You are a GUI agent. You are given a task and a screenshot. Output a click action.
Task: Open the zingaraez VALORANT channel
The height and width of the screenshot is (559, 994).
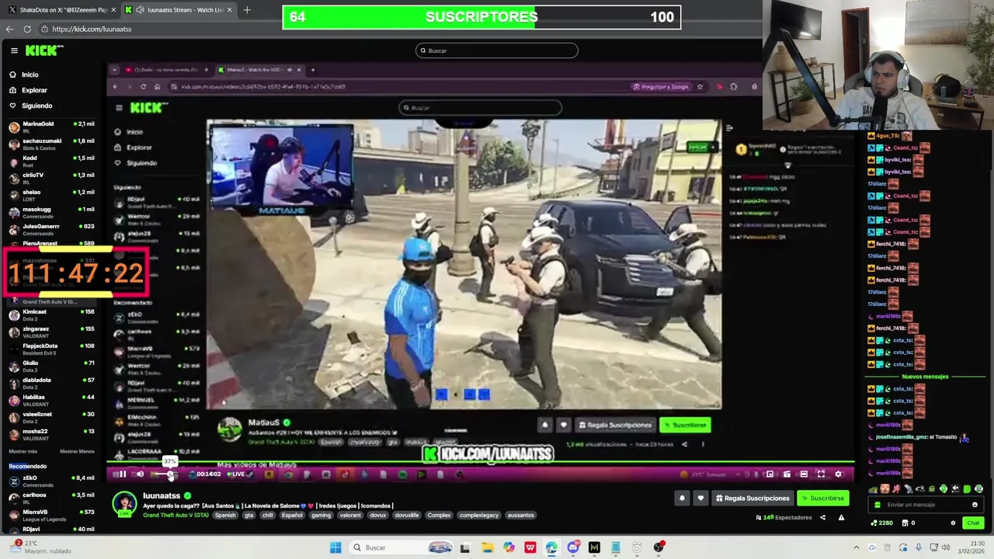[51, 332]
